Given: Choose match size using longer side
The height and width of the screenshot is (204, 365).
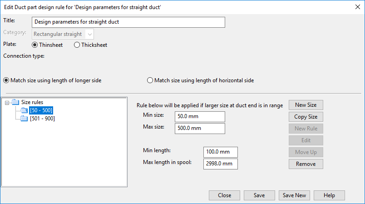Looking at the screenshot, I should tap(6, 80).
